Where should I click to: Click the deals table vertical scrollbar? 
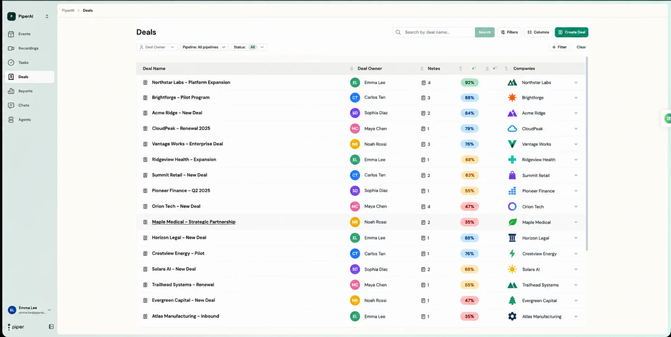pyautogui.click(x=587, y=153)
